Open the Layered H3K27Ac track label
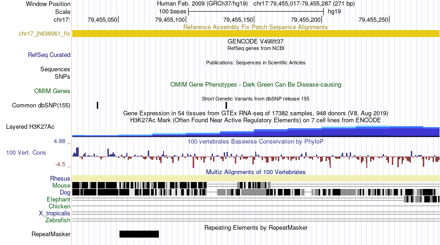 [x=30, y=126]
